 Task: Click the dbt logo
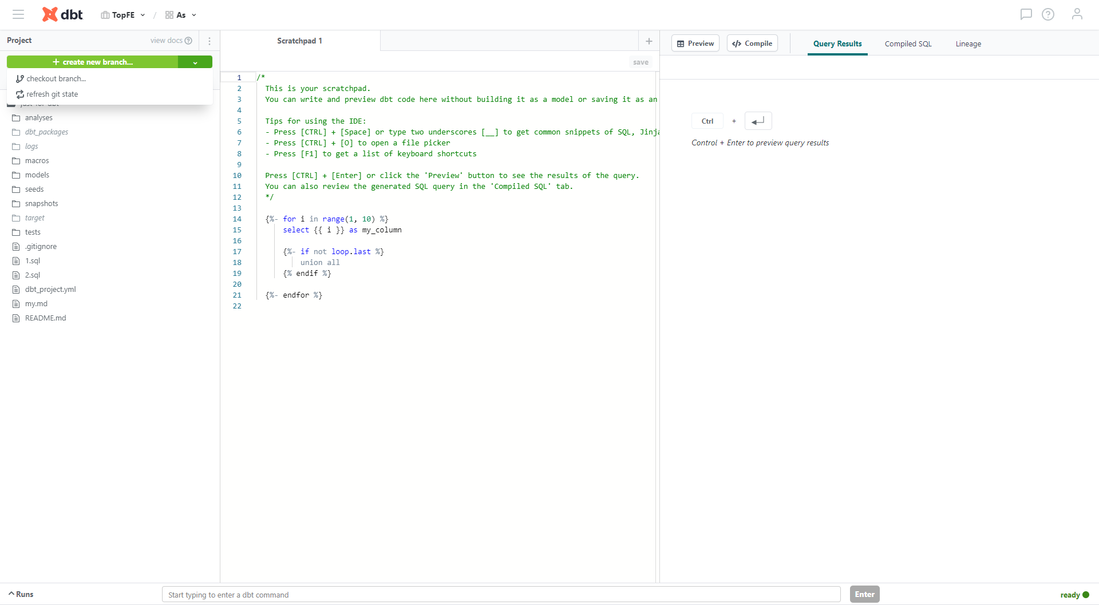pyautogui.click(x=62, y=15)
